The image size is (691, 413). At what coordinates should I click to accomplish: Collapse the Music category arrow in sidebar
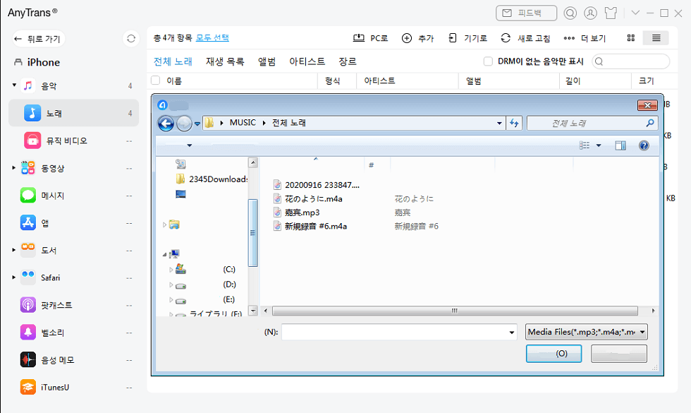[14, 85]
